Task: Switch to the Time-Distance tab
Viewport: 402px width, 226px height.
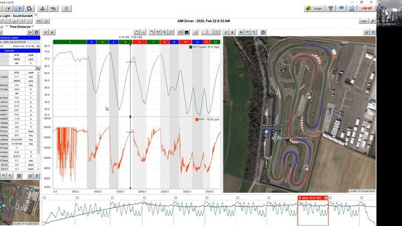Action: 19,26
